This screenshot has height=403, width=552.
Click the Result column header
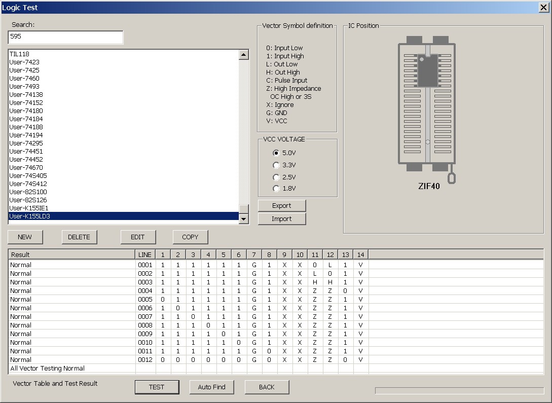pyautogui.click(x=71, y=254)
